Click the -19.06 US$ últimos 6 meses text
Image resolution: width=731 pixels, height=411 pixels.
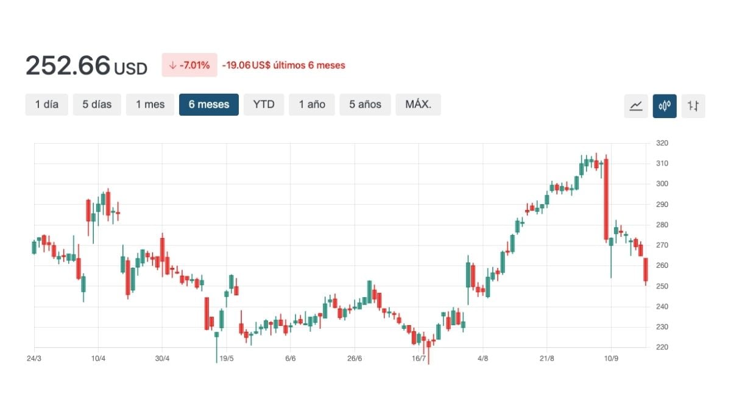click(283, 65)
